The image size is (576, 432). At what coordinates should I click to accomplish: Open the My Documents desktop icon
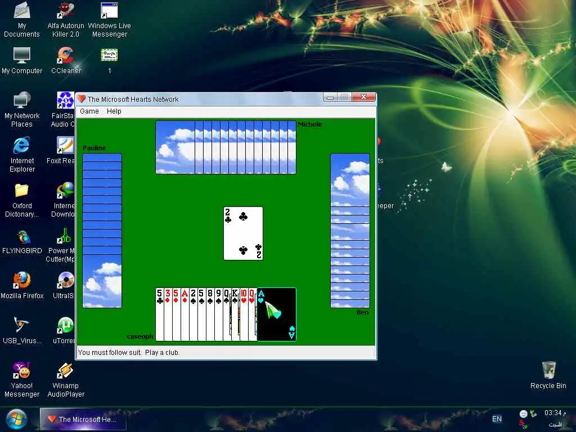22,20
